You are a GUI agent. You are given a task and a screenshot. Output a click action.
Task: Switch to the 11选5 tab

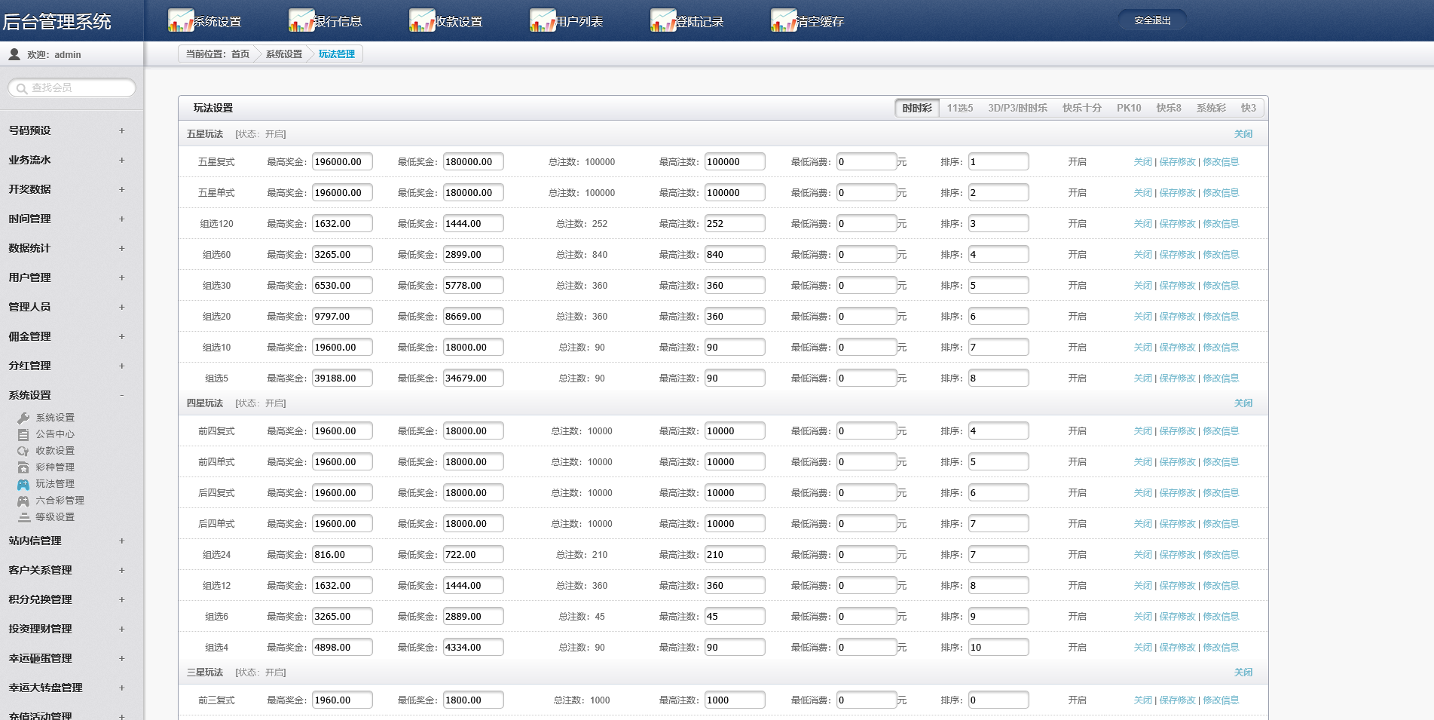click(x=959, y=109)
